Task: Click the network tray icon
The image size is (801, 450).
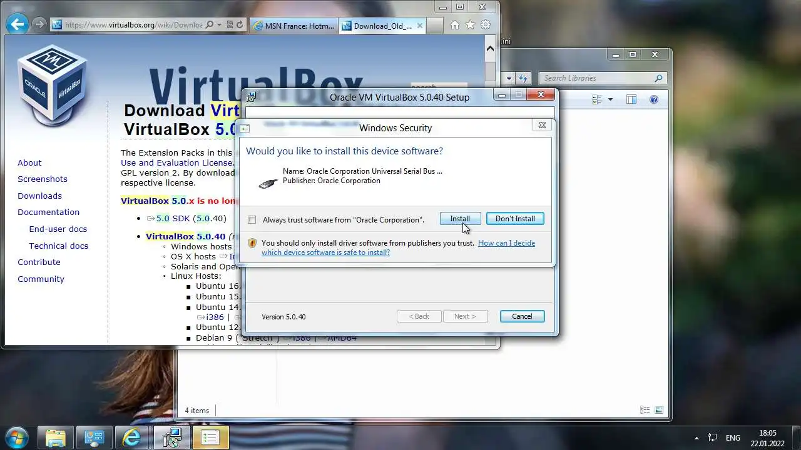Action: 712,437
